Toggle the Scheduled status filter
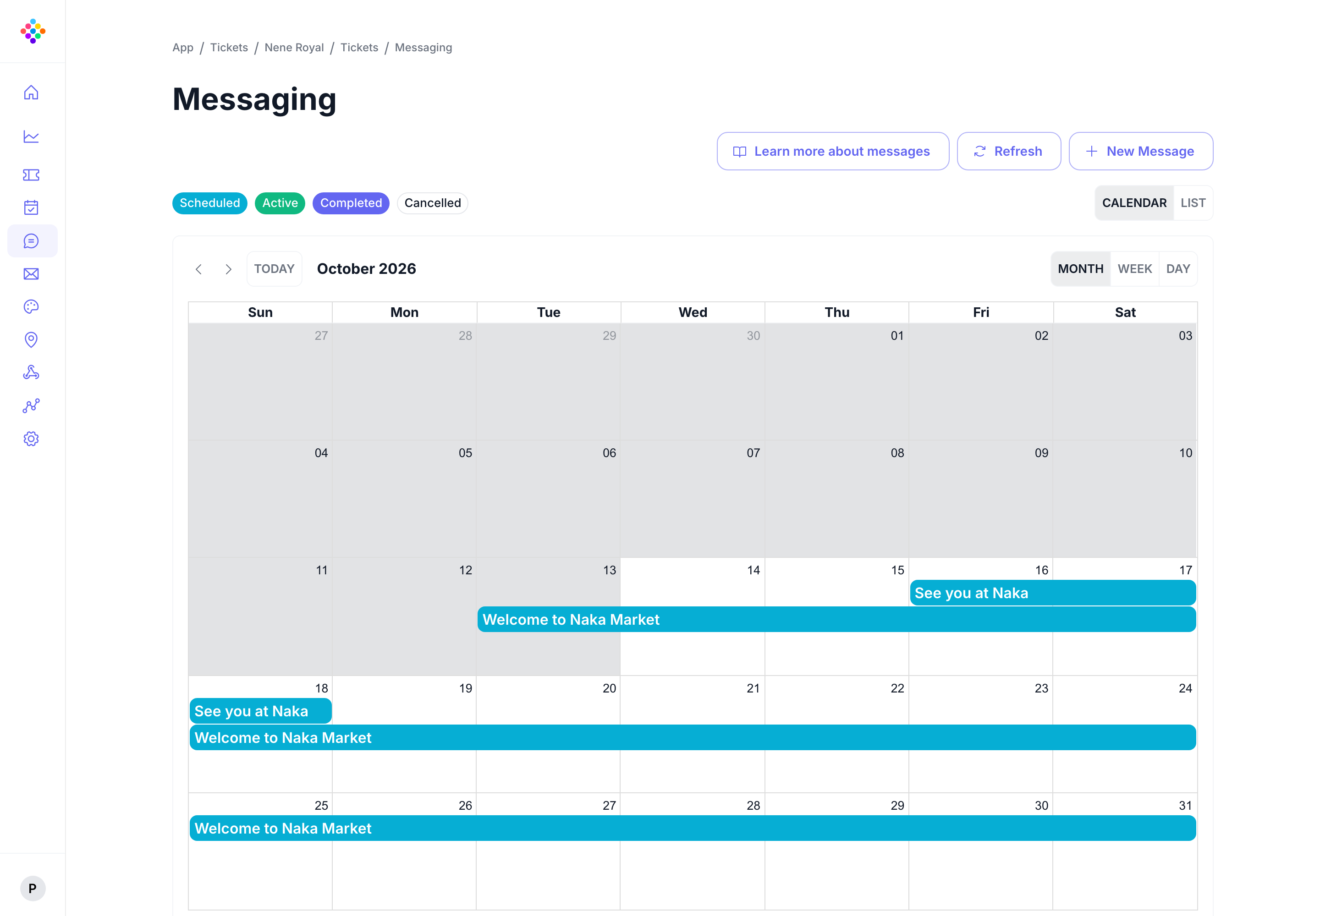The image size is (1320, 916). click(x=209, y=202)
